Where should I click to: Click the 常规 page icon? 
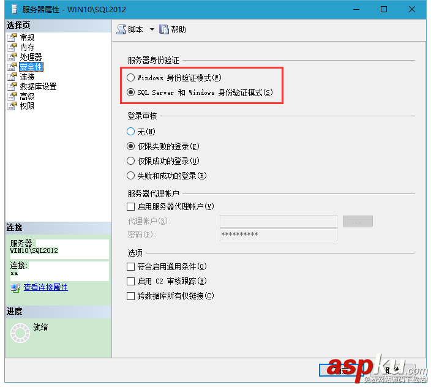[12, 37]
